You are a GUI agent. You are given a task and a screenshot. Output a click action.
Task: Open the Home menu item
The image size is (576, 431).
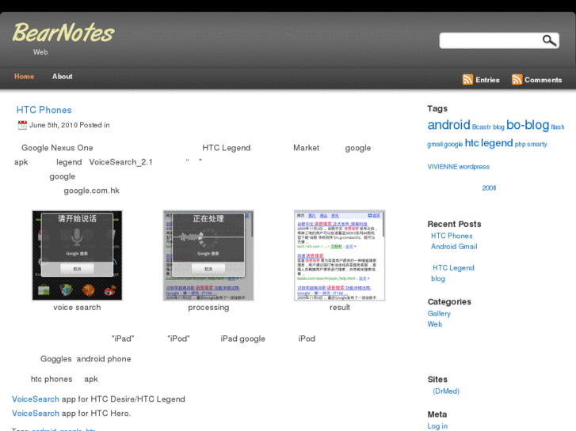(25, 76)
